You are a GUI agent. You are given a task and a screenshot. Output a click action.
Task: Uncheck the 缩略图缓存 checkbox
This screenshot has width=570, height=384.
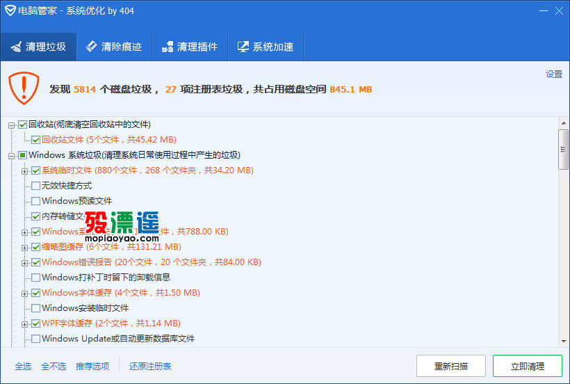(x=35, y=247)
